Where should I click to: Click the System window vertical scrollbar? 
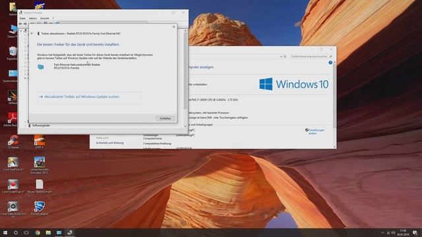[x=334, y=96]
